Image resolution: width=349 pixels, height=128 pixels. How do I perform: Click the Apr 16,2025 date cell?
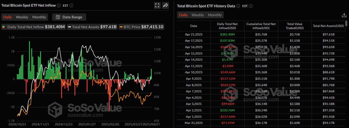(x=194, y=47)
